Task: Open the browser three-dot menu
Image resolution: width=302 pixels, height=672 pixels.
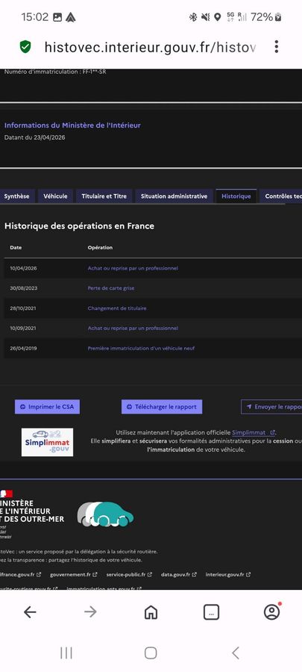Action: point(277,47)
